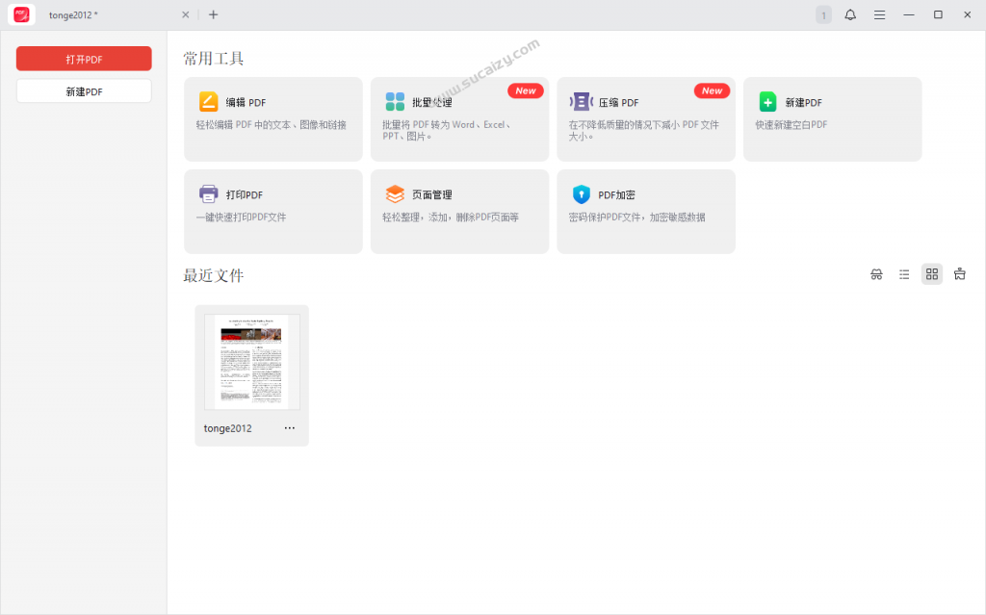Expand the tonge2012 file options menu
Viewport: 986px width, 615px height.
(290, 428)
